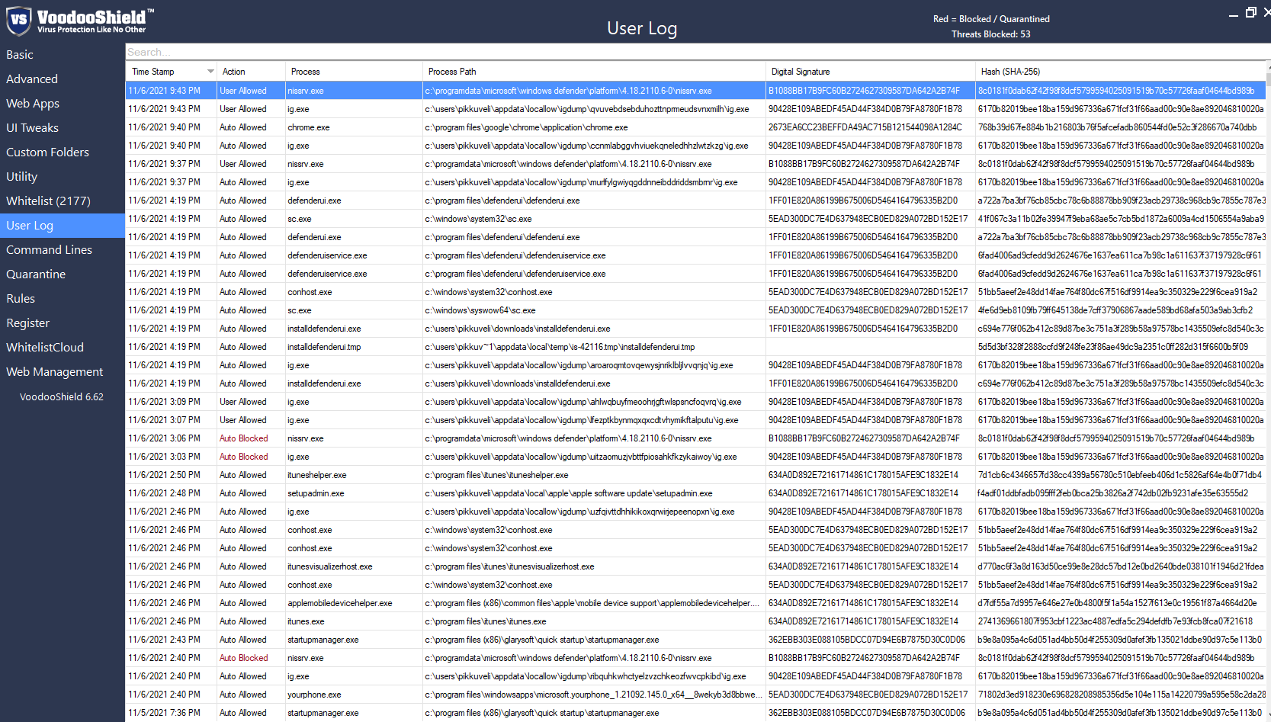Click the c:\program files\itunes\itunes.exe path
Image resolution: width=1271 pixels, height=722 pixels.
pos(486,621)
